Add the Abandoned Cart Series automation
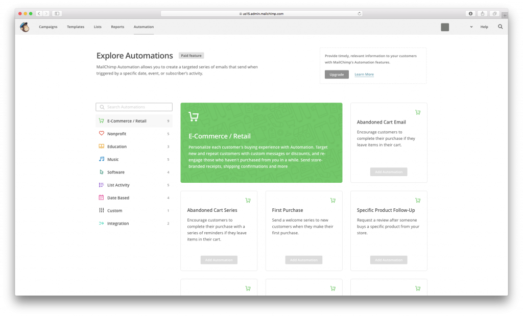This screenshot has width=523, height=317. tap(219, 260)
